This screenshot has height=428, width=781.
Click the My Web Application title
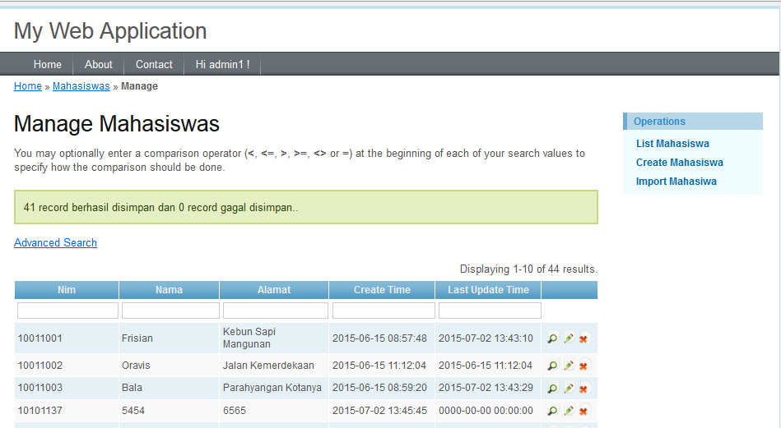[110, 31]
